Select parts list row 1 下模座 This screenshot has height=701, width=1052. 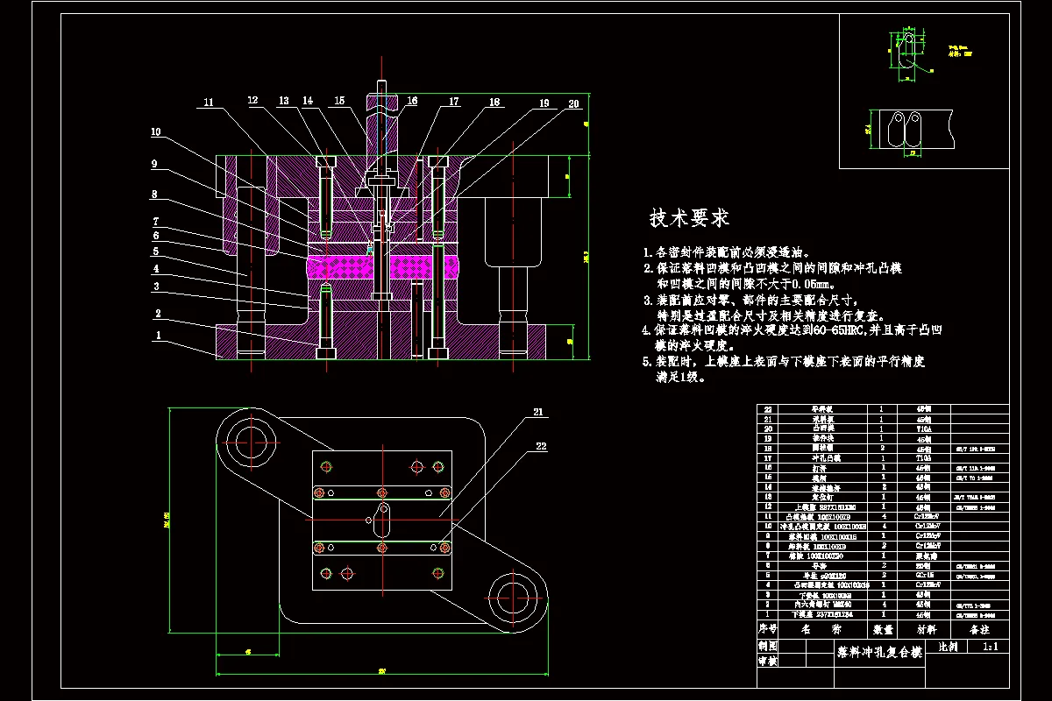click(883, 617)
